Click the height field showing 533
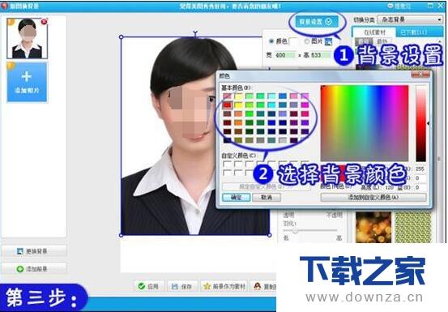Screen dimensions: 448x312 click(320, 55)
